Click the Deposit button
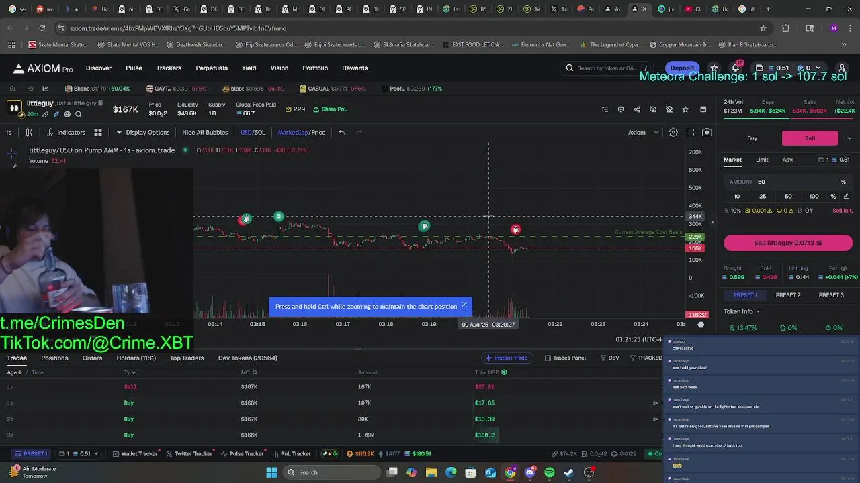Image resolution: width=860 pixels, height=483 pixels. 682,68
